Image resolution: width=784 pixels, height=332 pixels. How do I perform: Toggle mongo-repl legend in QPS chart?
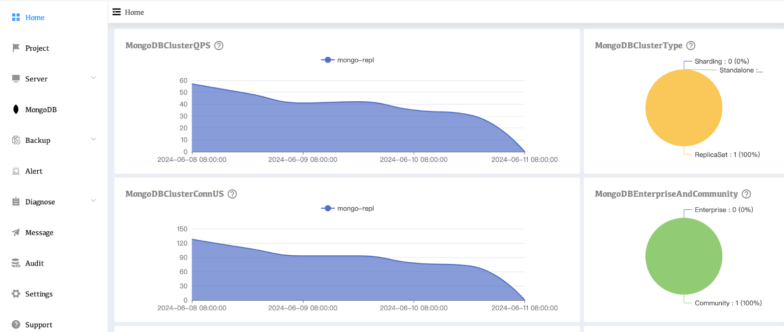point(347,60)
